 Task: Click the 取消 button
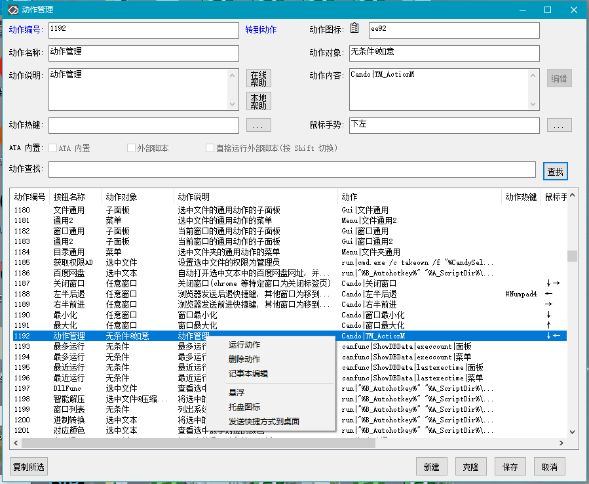[x=550, y=467]
